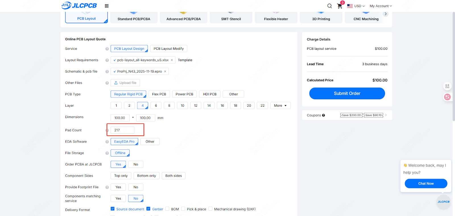Tick the Source document checkbox
Viewport: 455px width, 216px height.
(113, 209)
